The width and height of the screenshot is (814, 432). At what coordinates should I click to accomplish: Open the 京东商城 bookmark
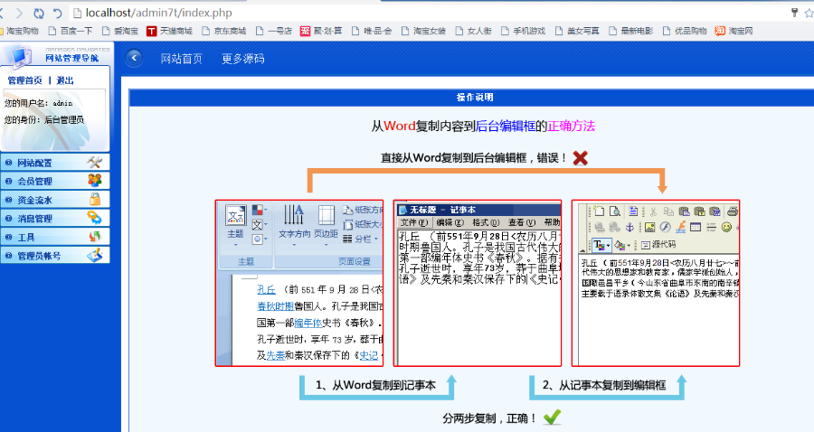tap(223, 31)
